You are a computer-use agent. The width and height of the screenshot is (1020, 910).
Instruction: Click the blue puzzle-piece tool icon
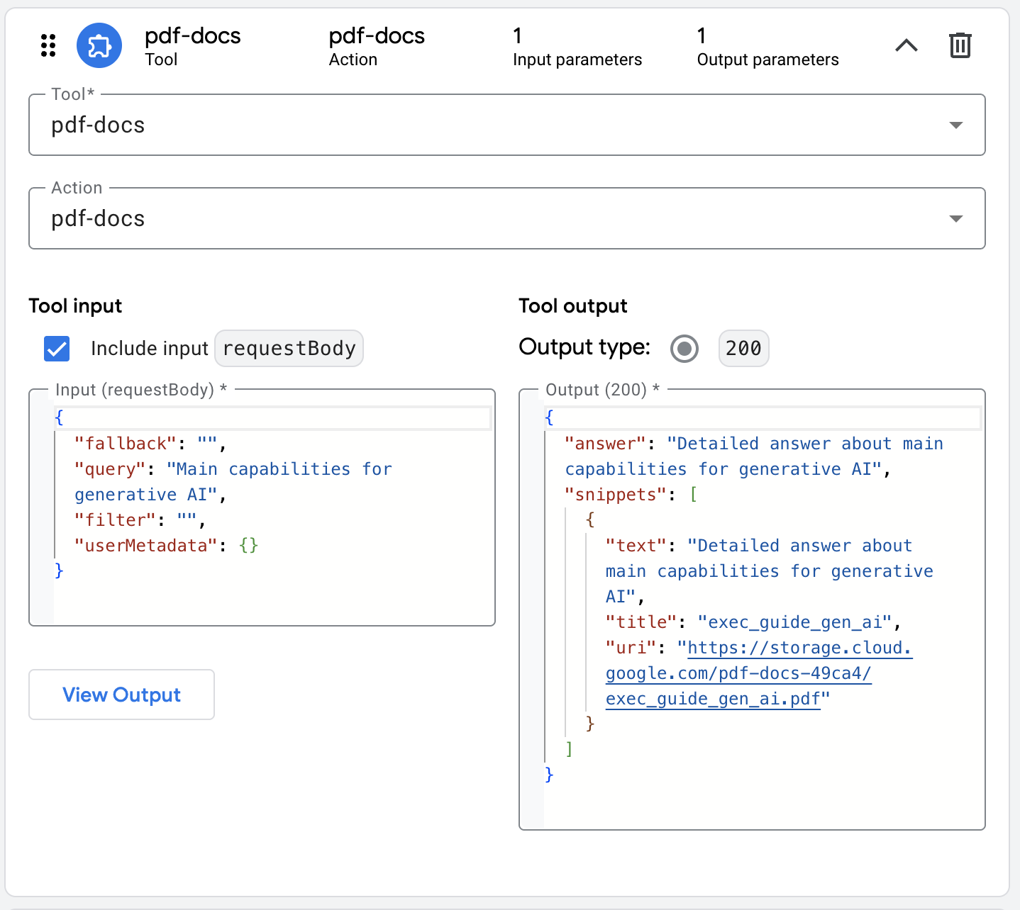tap(99, 45)
